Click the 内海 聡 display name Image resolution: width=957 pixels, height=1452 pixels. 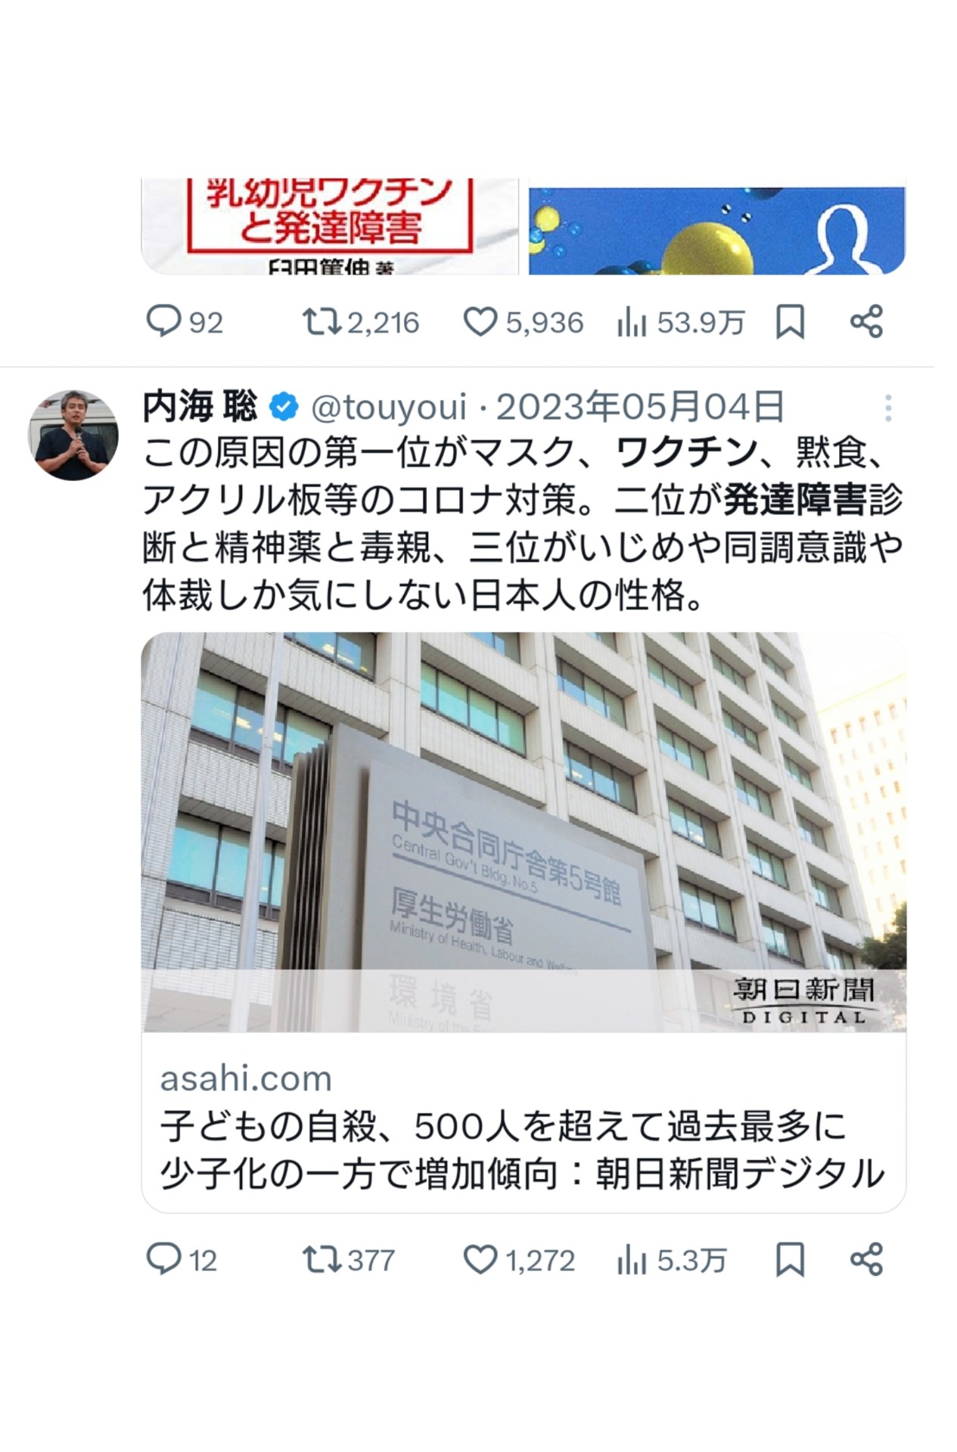click(x=200, y=408)
